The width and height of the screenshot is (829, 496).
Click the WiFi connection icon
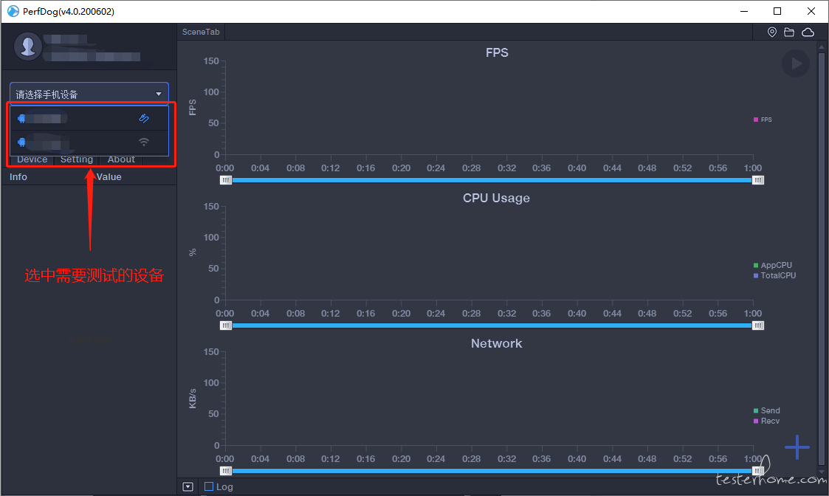pos(144,142)
